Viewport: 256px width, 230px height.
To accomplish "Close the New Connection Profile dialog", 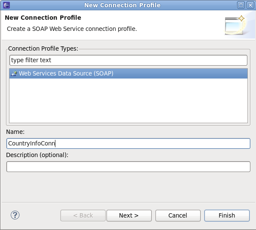I will 250,5.
